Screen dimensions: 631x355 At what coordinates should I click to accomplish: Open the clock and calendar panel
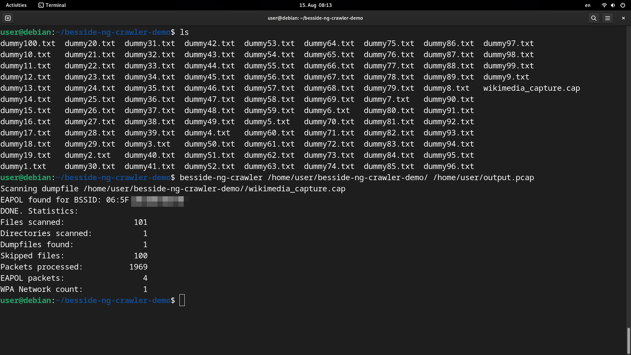point(315,5)
